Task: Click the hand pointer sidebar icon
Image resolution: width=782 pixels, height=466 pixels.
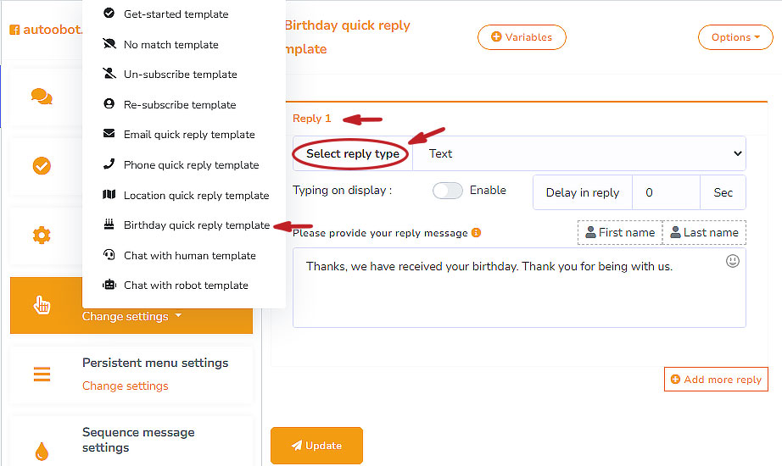Action: (x=42, y=305)
